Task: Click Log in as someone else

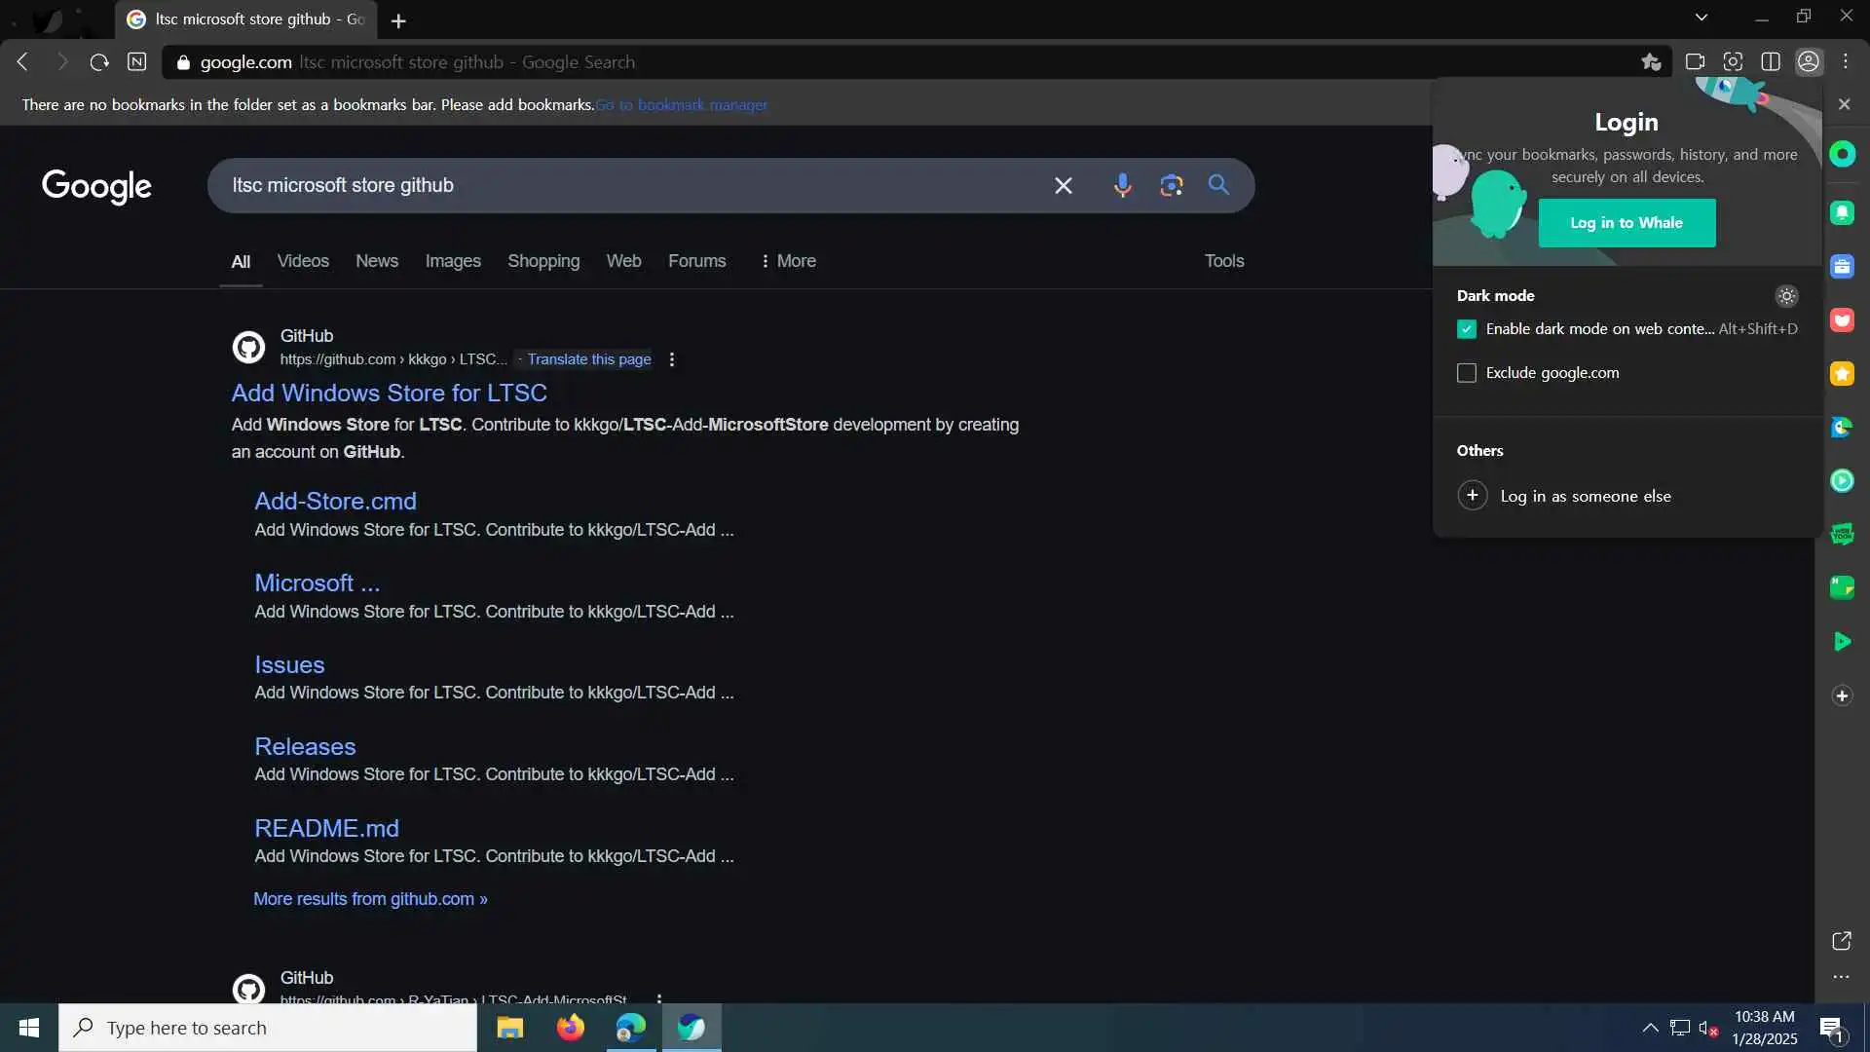Action: (x=1585, y=496)
